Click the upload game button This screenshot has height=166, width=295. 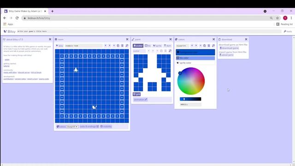tap(226, 55)
